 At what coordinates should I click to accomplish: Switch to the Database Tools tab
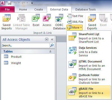(x=86, y=9)
